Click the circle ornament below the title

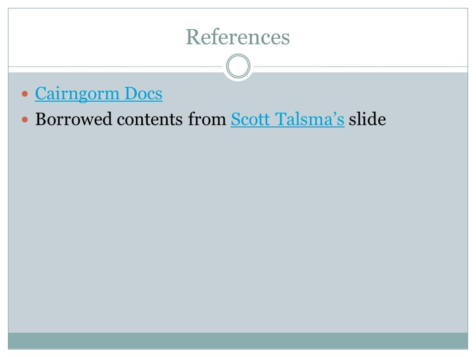point(238,66)
